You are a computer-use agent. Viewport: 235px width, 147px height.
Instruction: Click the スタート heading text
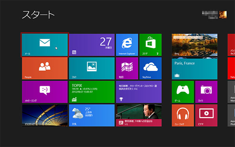pyautogui.click(x=38, y=15)
